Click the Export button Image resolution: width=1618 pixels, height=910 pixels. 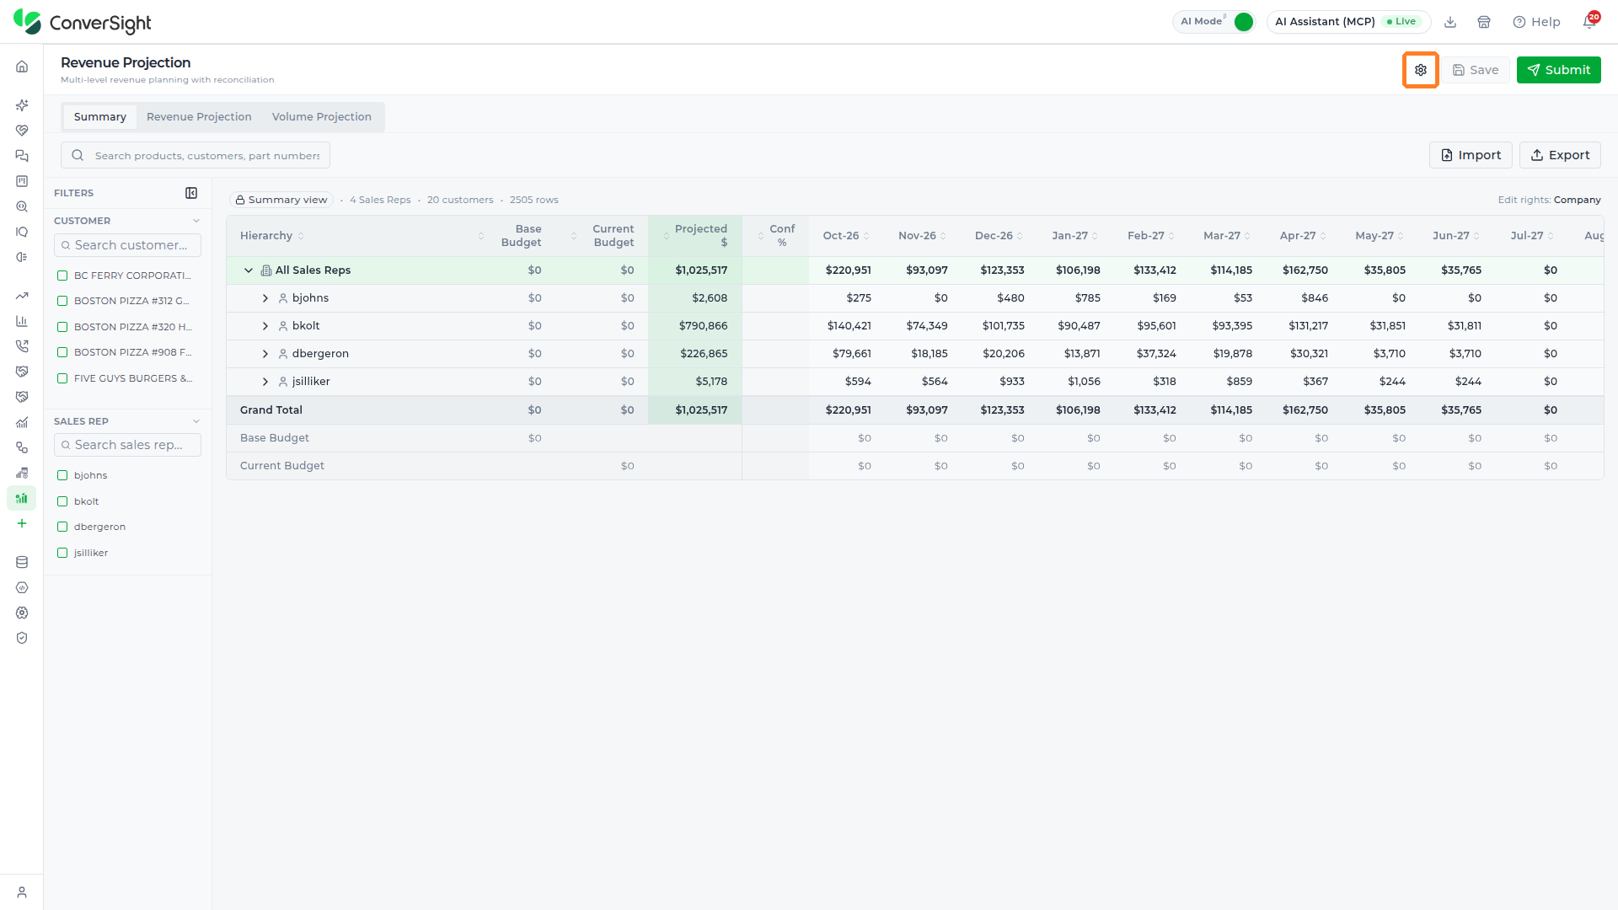point(1560,155)
